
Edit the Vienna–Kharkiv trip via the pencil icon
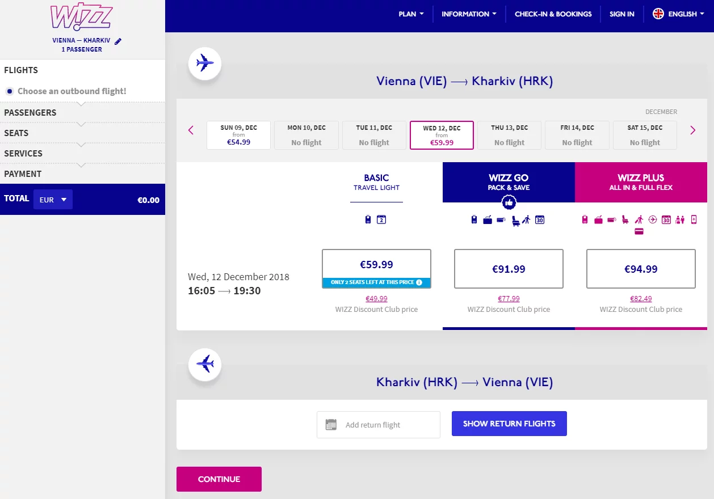tap(118, 41)
